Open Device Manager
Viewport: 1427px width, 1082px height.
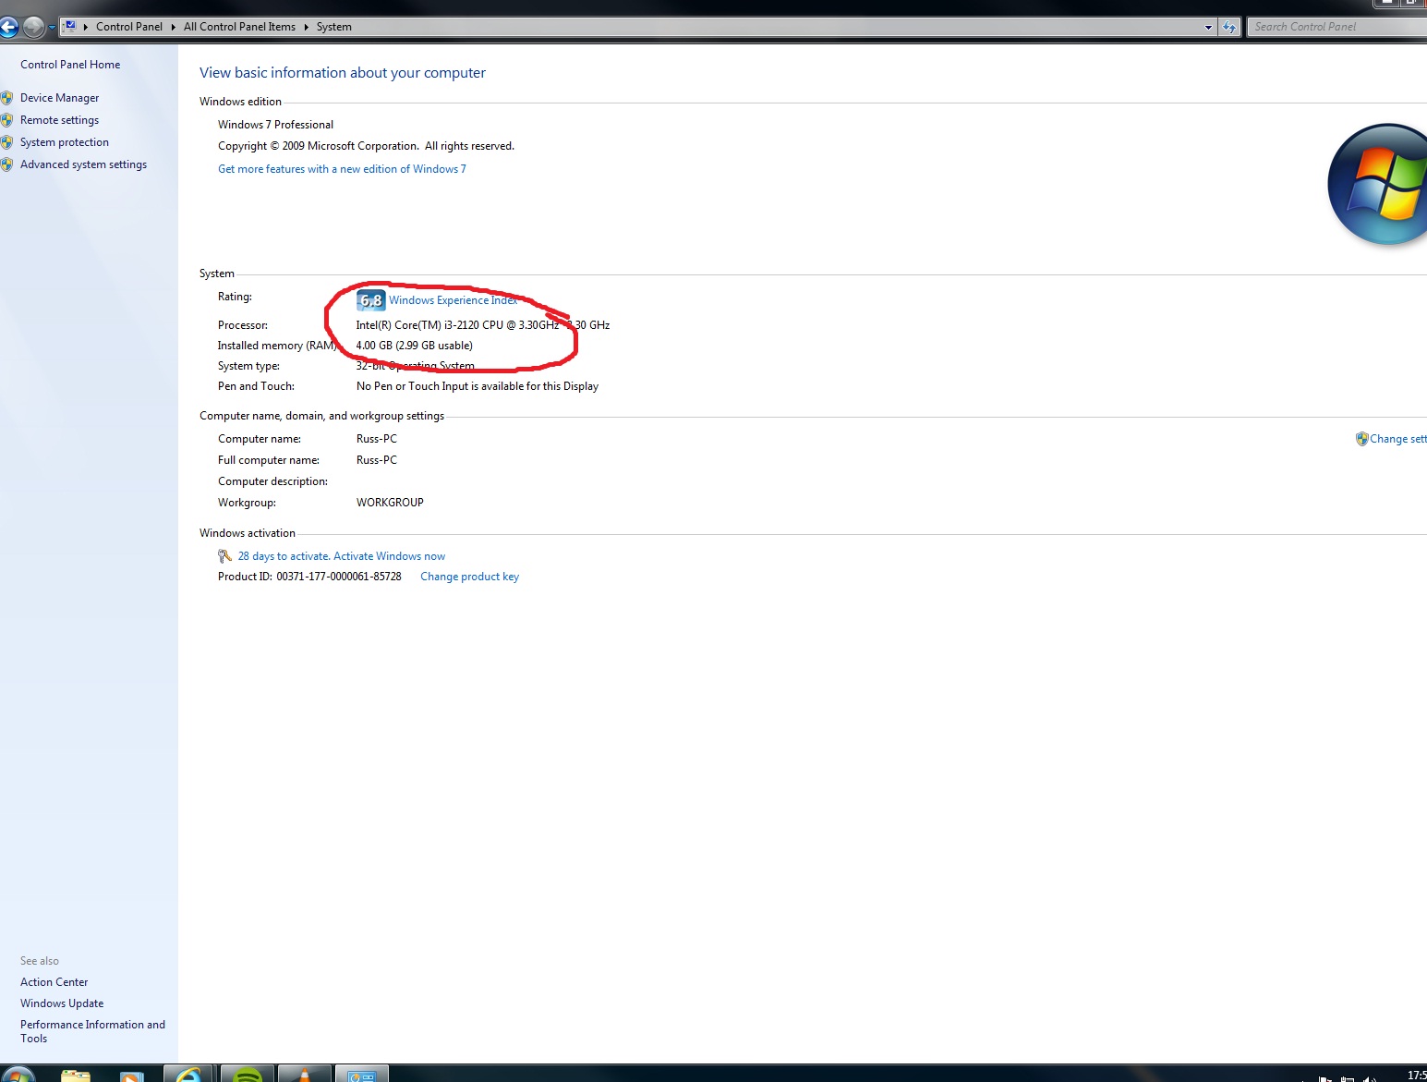tap(59, 98)
